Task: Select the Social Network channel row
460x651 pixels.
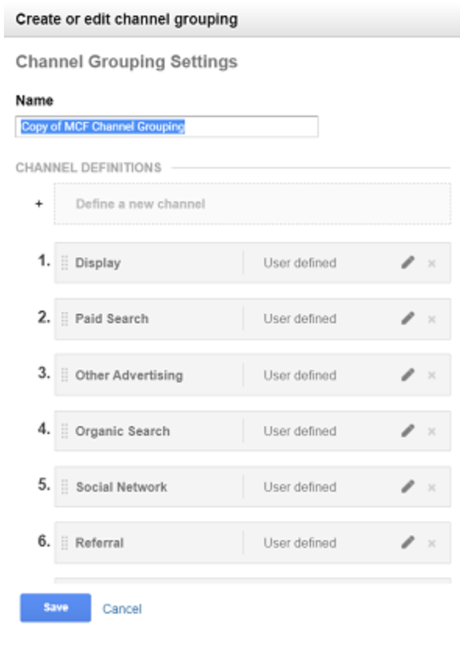Action: click(252, 486)
